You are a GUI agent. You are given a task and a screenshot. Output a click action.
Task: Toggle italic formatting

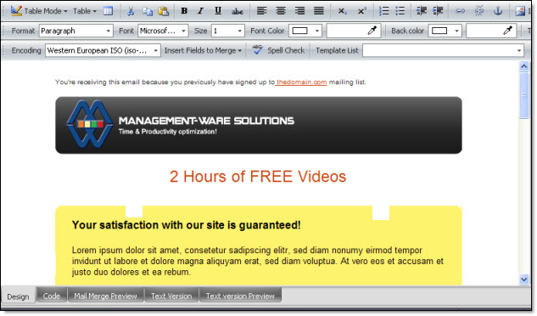[x=201, y=11]
